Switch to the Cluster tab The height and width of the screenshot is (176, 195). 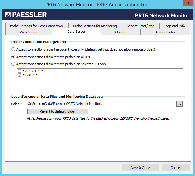(x=120, y=32)
